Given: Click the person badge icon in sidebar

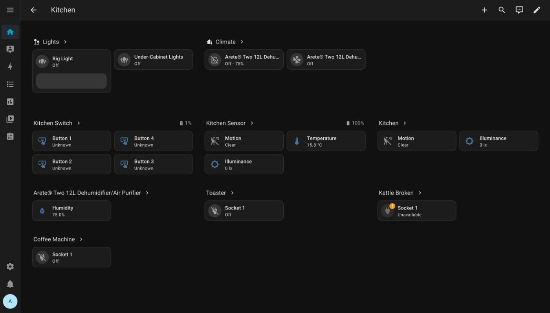Looking at the screenshot, I should click(10, 49).
